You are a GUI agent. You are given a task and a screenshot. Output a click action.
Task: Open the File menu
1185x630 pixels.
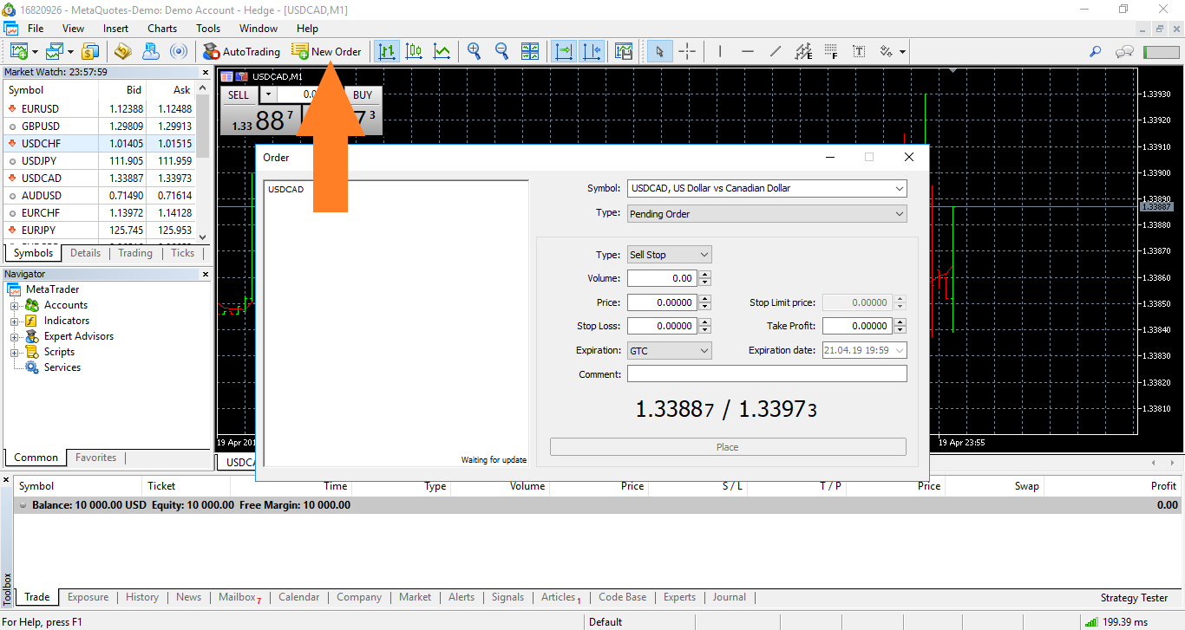36,29
